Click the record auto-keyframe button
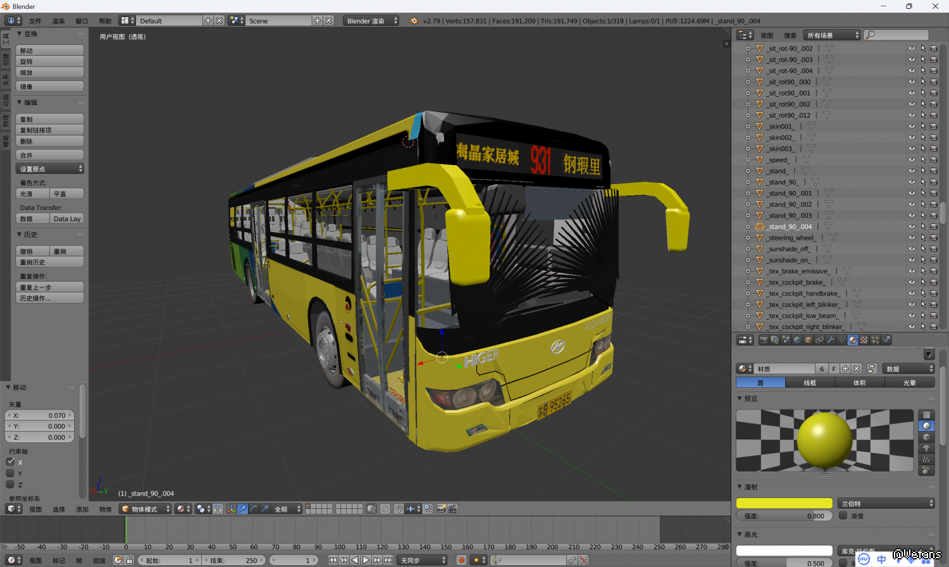This screenshot has width=949, height=567. (x=461, y=560)
